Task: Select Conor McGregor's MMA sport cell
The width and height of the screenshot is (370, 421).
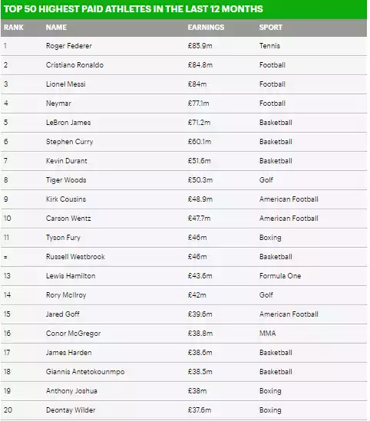Action: coord(267,334)
